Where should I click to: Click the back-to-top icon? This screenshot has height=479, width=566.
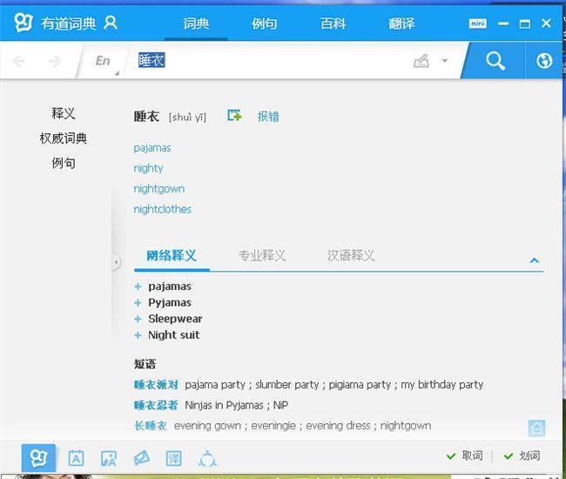click(x=536, y=428)
